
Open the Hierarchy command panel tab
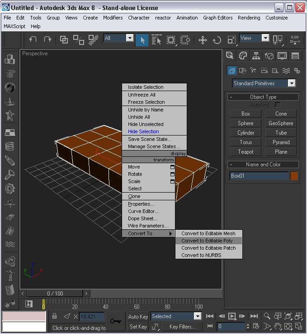coord(256,56)
